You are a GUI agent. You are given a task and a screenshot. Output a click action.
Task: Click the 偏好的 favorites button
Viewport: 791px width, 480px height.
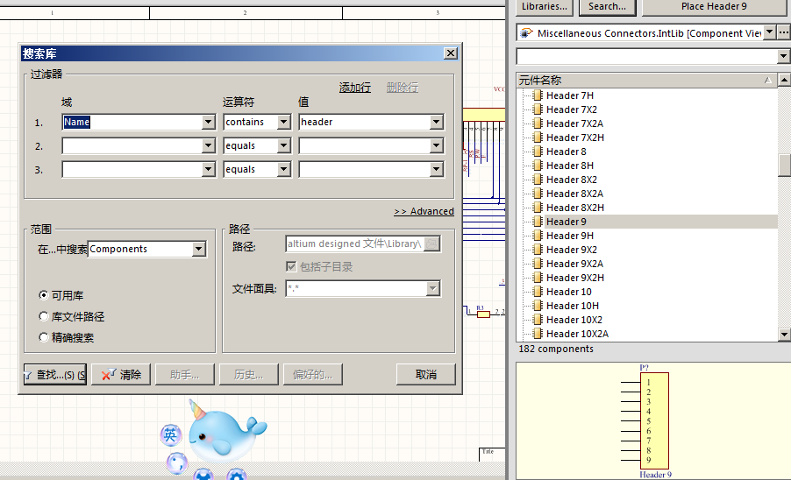[x=313, y=374]
